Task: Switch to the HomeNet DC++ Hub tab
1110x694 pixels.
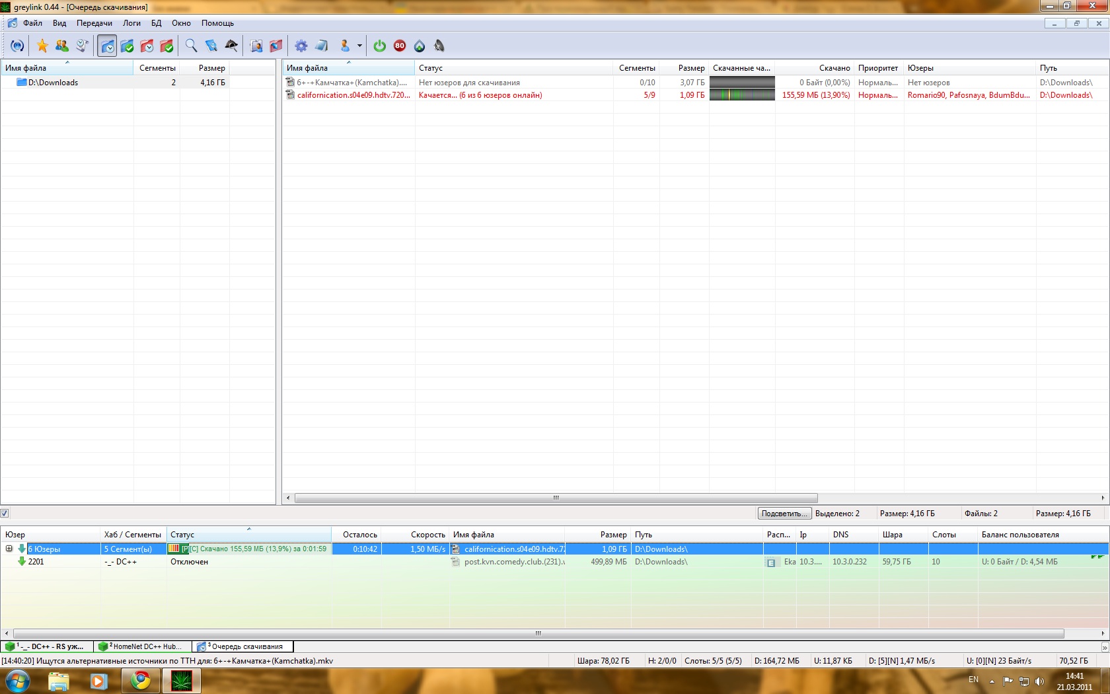Action: point(143,646)
